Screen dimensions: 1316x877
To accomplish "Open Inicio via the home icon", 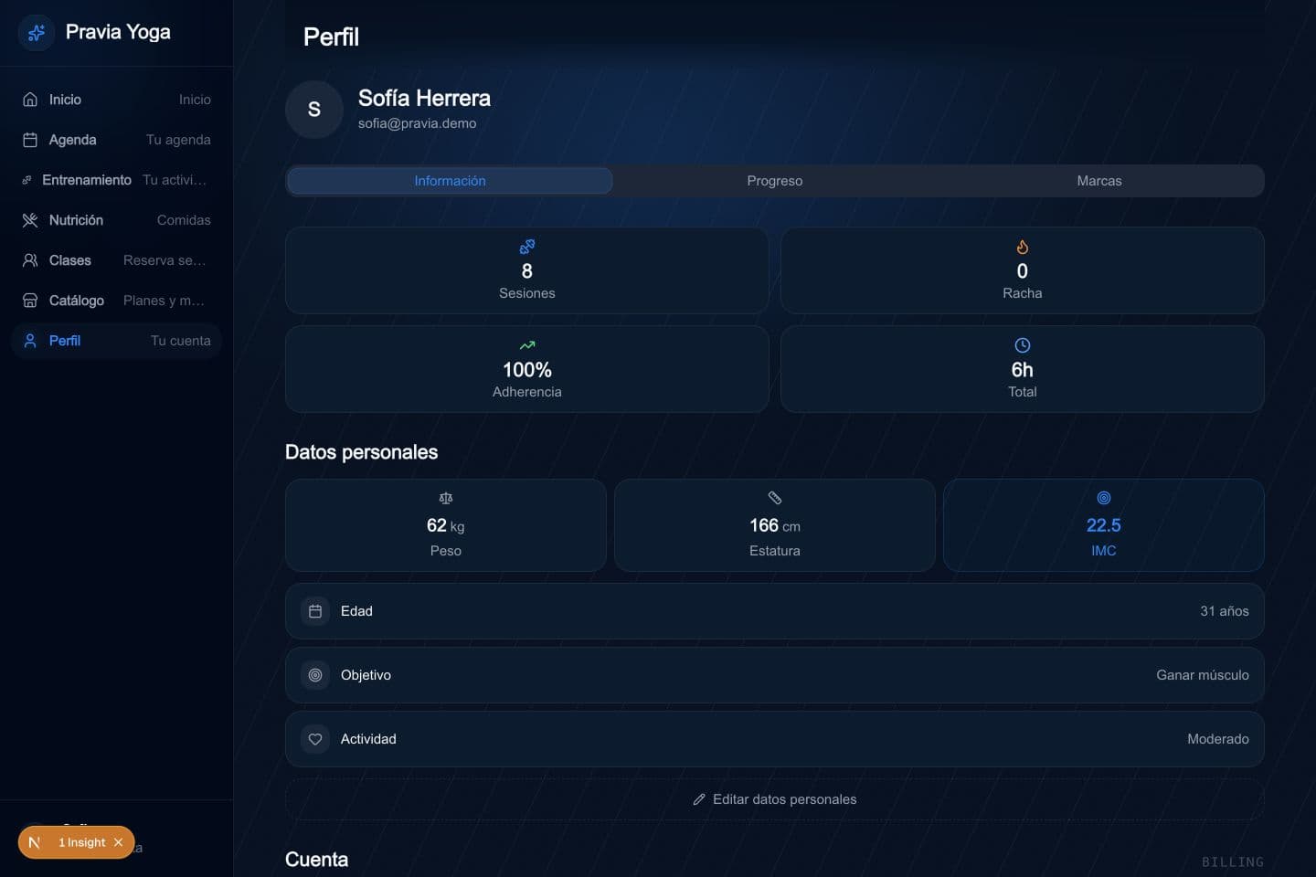I will point(30,100).
